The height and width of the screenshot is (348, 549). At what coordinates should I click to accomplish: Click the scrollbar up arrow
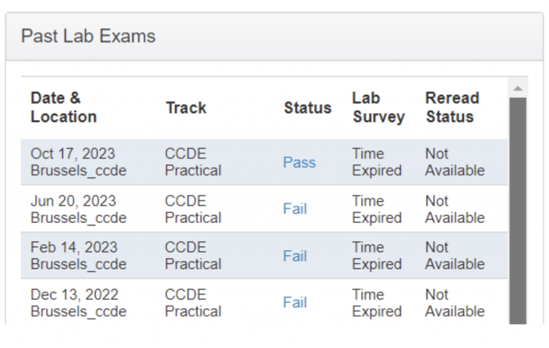click(x=518, y=89)
